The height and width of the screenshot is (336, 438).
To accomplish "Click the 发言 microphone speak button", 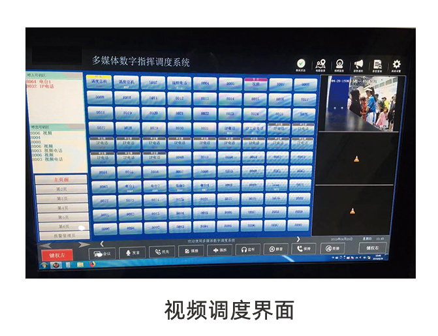I will point(133,252).
